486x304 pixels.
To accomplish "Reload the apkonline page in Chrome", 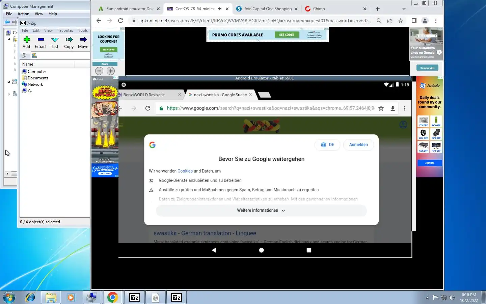I will click(x=120, y=21).
